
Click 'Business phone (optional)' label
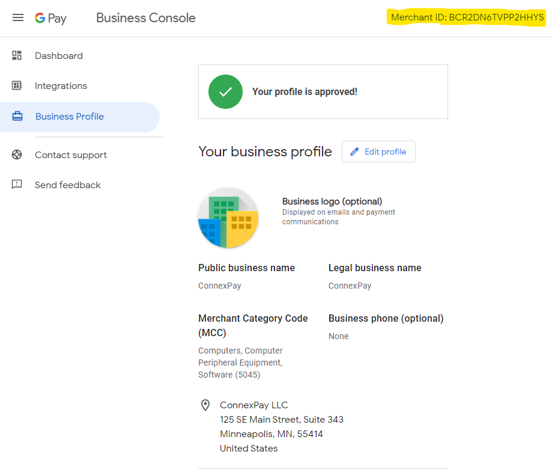pos(386,318)
